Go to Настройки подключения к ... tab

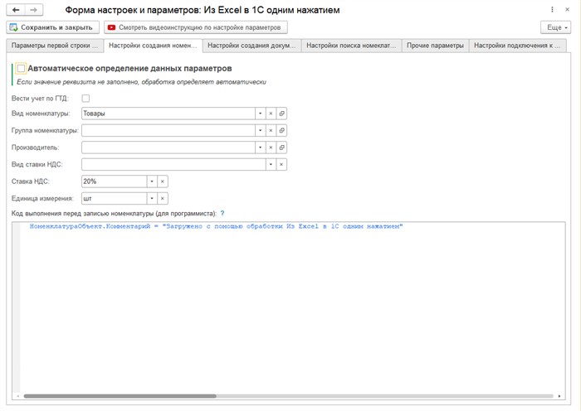(517, 46)
